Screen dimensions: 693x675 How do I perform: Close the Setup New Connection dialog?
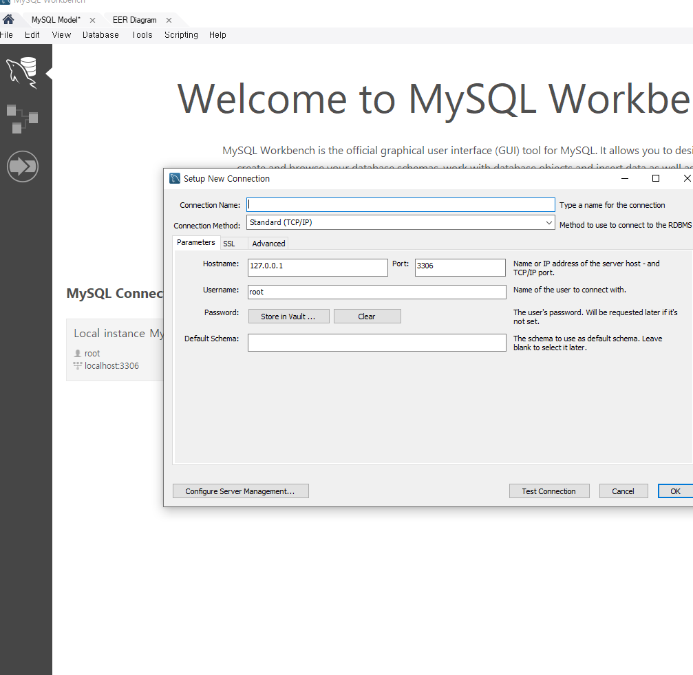[686, 178]
